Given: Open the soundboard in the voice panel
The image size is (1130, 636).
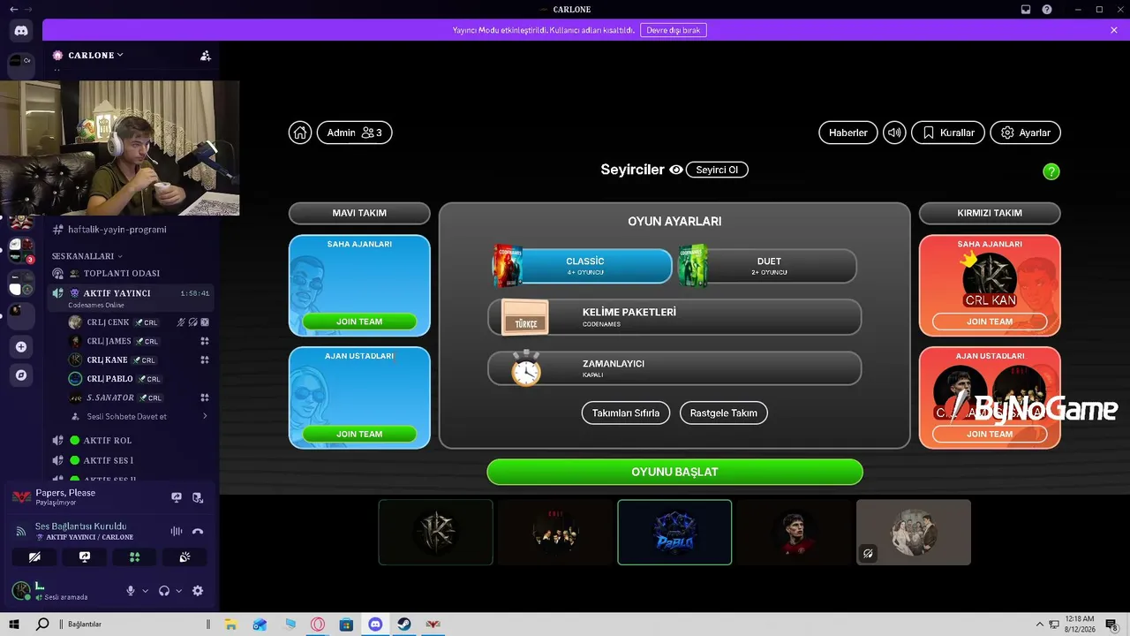Looking at the screenshot, I should pyautogui.click(x=185, y=556).
